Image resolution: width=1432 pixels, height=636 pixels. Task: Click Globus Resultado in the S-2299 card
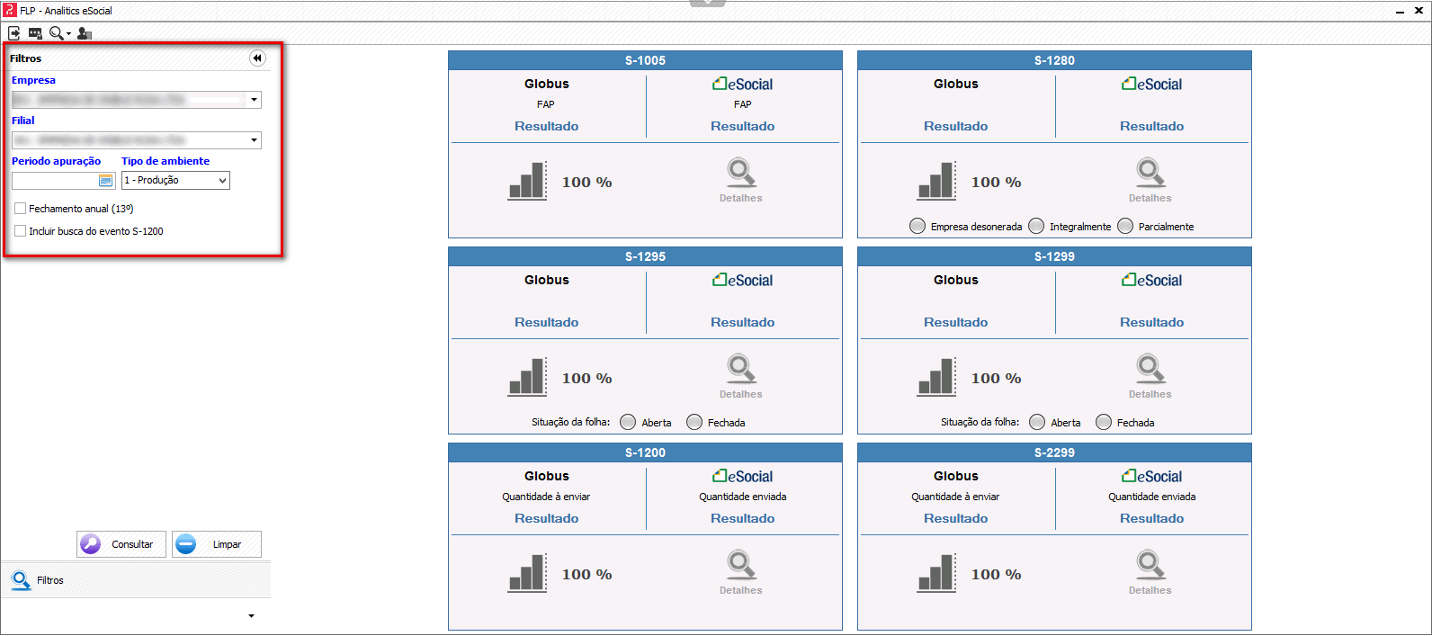pyautogui.click(x=956, y=518)
